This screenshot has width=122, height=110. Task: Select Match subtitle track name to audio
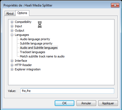(x=42, y=56)
